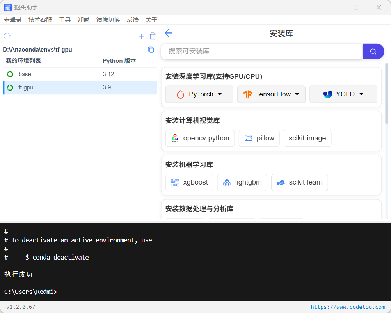This screenshot has width=391, height=313.
Task: Click the green ring icon beside base
Action: (10, 74)
